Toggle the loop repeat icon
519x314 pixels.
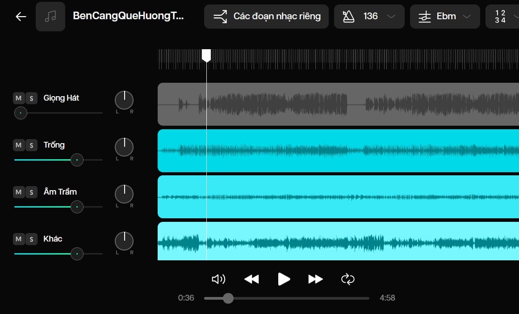[x=347, y=280]
